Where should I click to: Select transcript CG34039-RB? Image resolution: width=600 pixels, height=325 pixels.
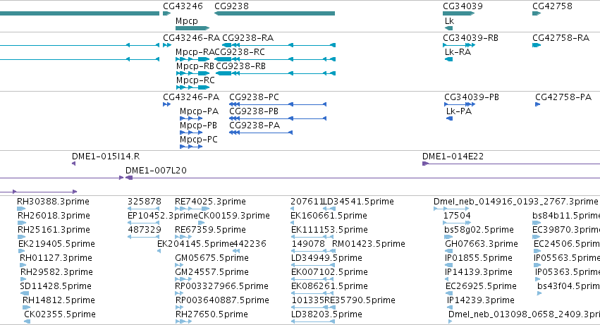pos(470,38)
